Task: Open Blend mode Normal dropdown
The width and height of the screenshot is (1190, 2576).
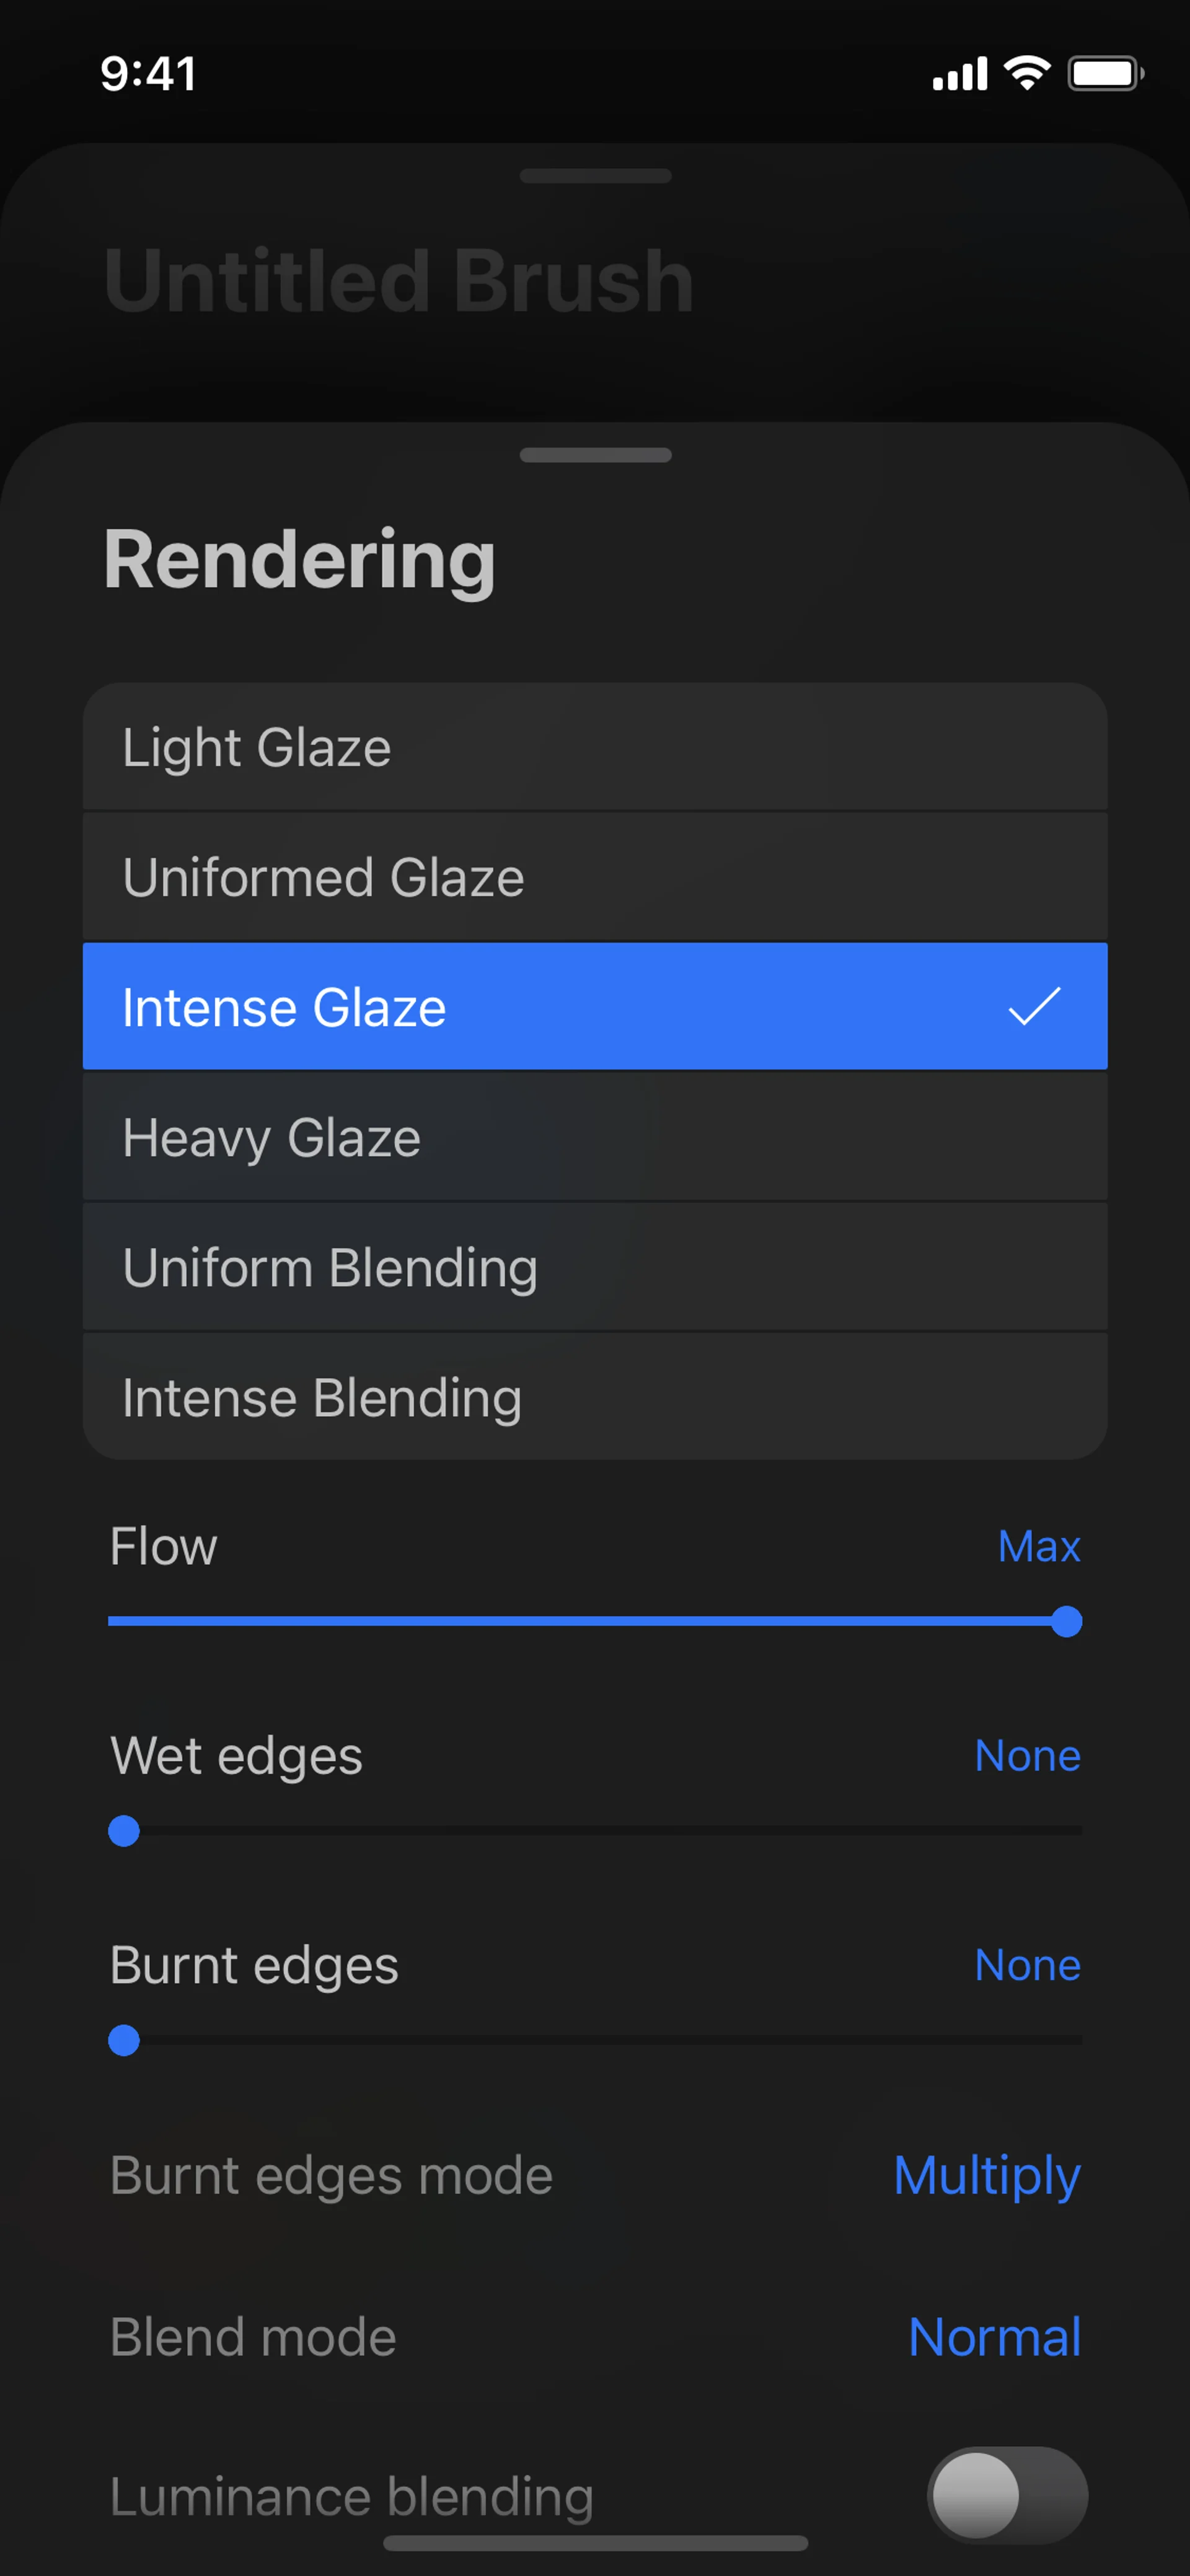Action: point(994,2337)
